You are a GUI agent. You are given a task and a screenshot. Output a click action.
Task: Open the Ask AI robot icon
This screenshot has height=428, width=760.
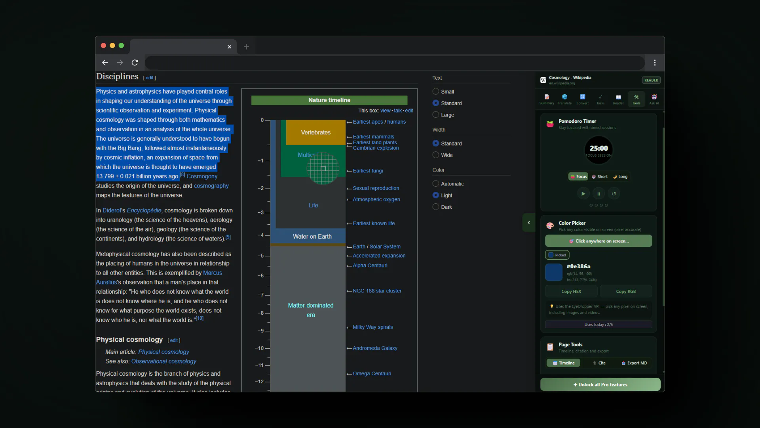(x=654, y=99)
